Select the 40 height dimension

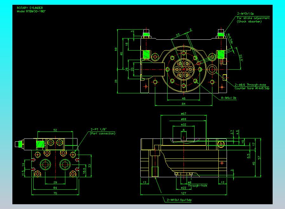[254, 163]
